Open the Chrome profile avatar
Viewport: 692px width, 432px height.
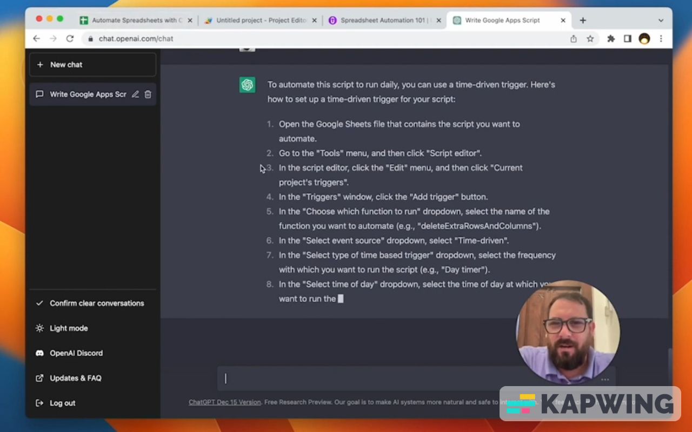(644, 39)
